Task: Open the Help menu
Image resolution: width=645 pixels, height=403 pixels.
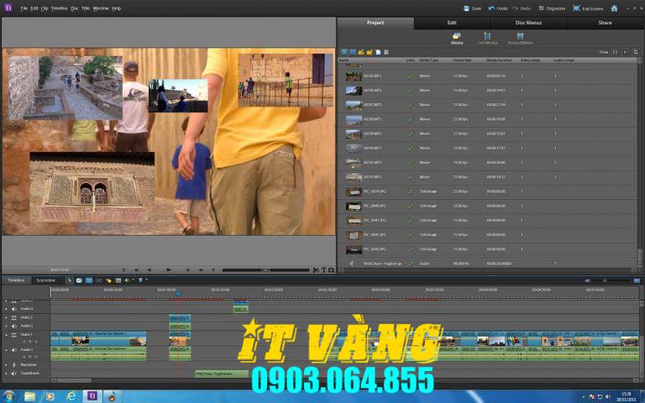Action: point(117,8)
